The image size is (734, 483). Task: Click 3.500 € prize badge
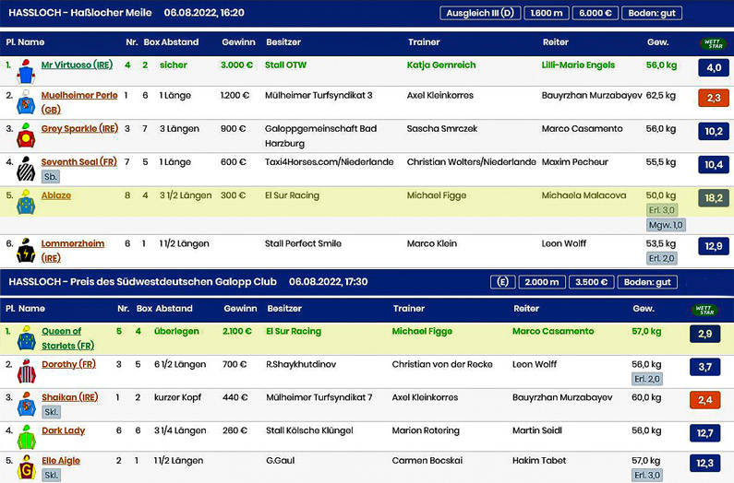point(591,282)
